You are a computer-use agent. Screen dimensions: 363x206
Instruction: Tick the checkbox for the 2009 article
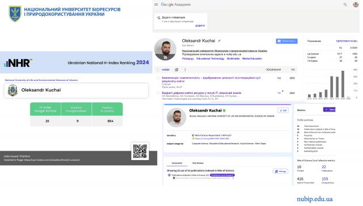tap(158, 78)
